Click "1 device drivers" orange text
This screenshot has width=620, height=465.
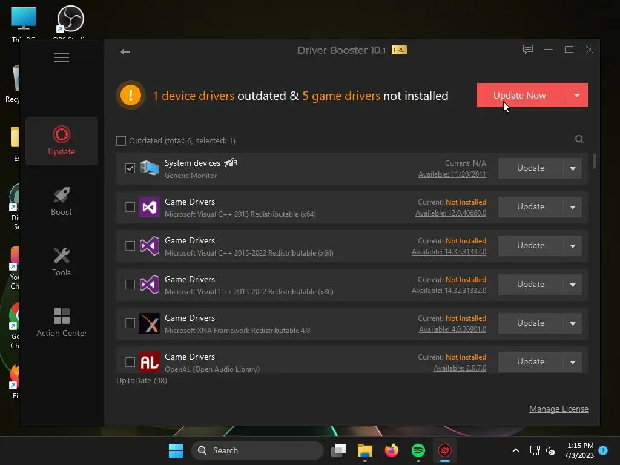pos(193,96)
